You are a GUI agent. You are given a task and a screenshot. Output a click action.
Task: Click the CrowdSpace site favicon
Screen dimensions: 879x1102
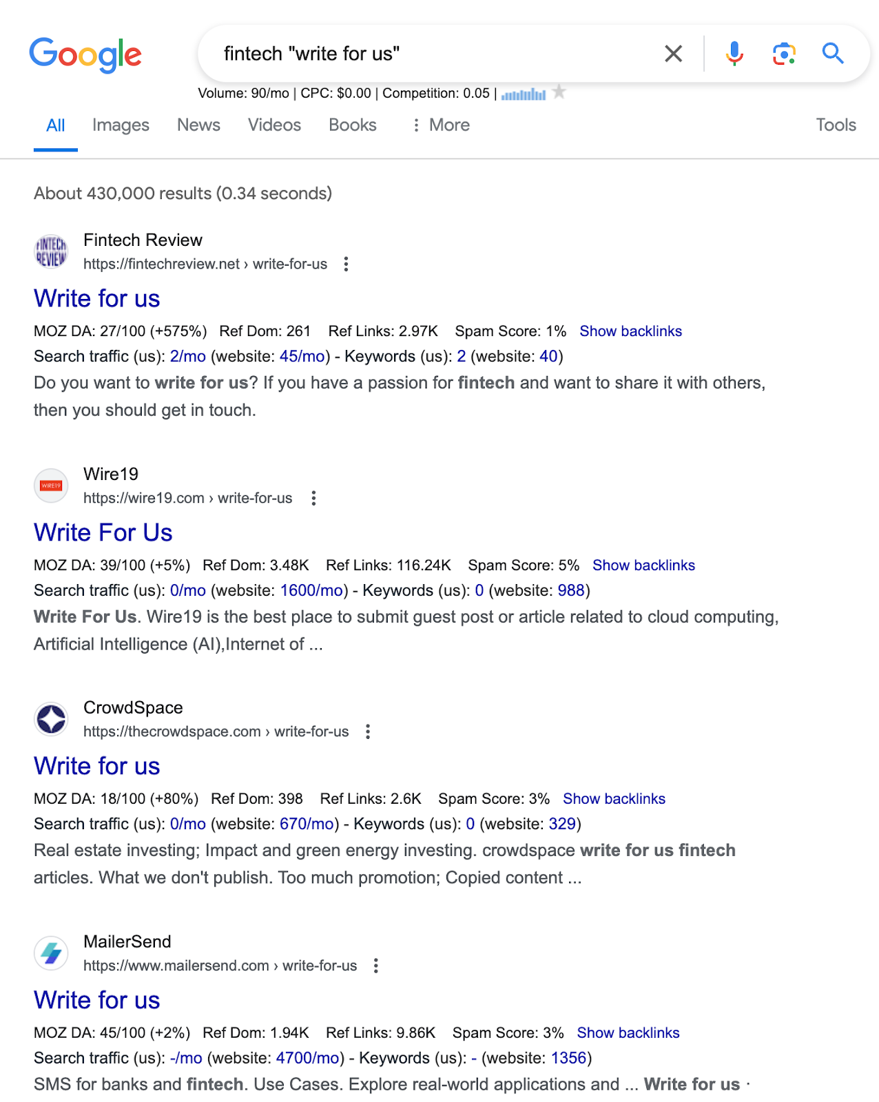[50, 718]
